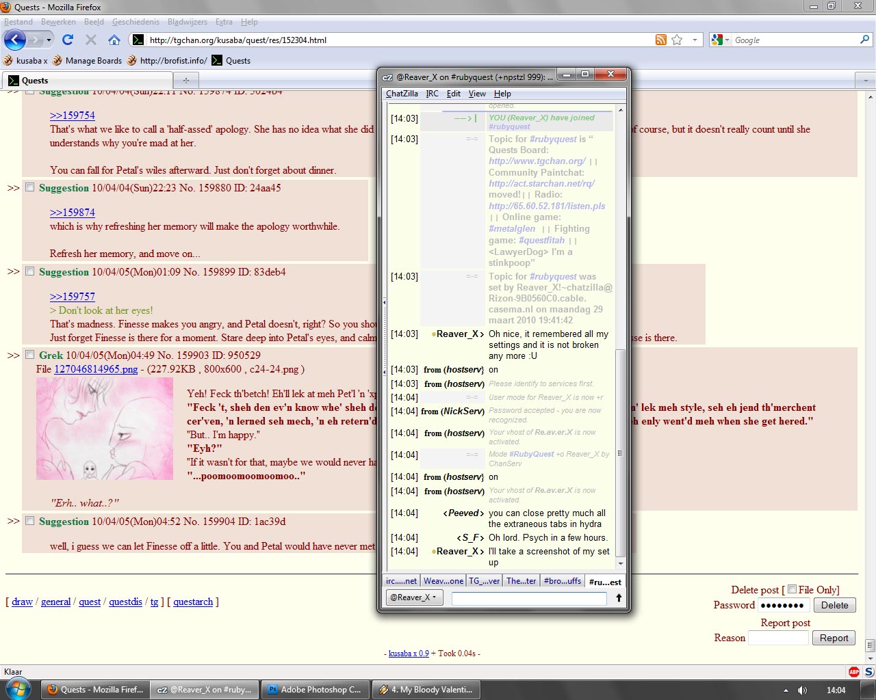Click the search magnifier icon
The image size is (876, 700).
864,40
